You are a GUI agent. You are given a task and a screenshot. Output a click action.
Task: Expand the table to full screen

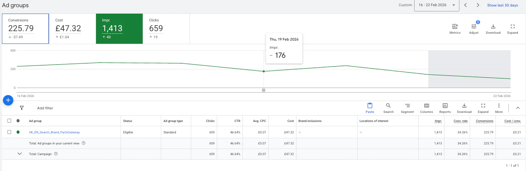pyautogui.click(x=483, y=108)
